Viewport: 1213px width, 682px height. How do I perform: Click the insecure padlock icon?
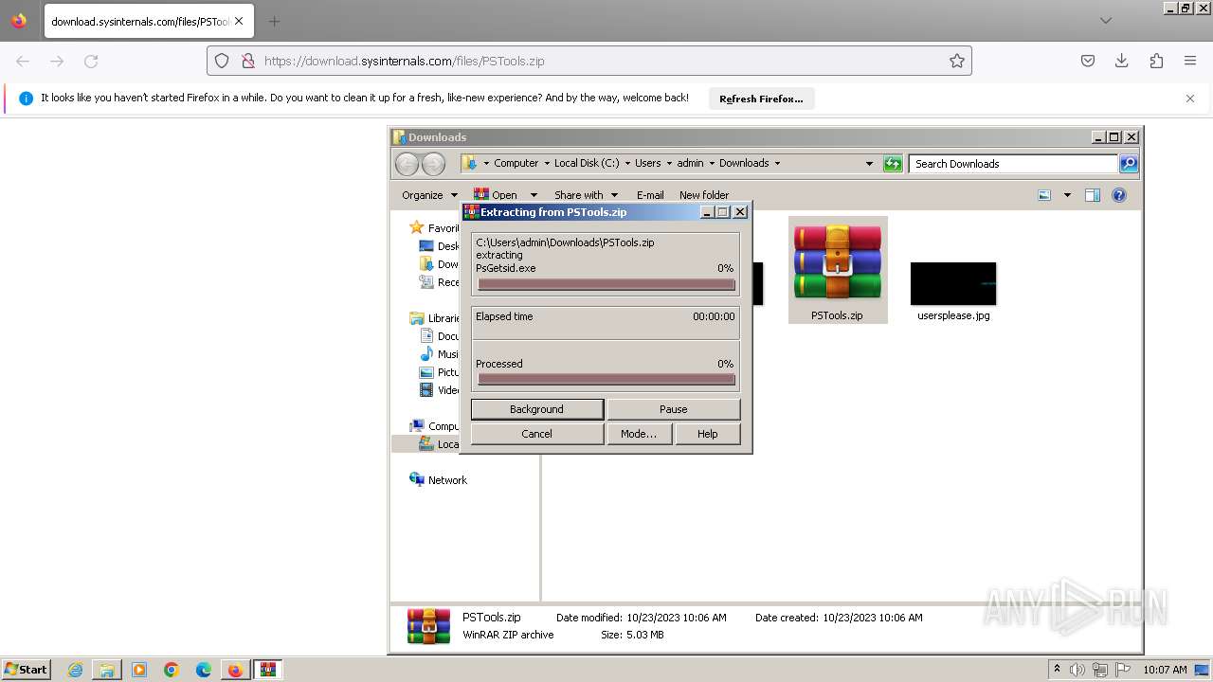coord(247,61)
